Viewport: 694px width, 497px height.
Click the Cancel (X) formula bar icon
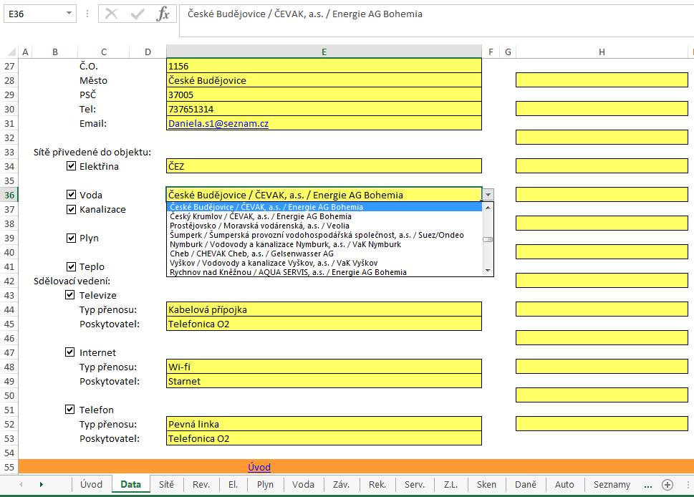112,14
